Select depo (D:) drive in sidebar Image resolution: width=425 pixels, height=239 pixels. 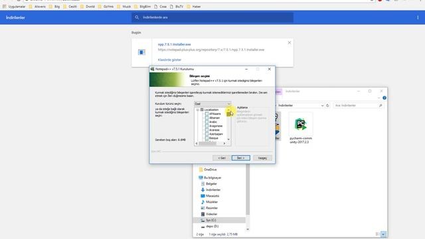pyautogui.click(x=210, y=226)
